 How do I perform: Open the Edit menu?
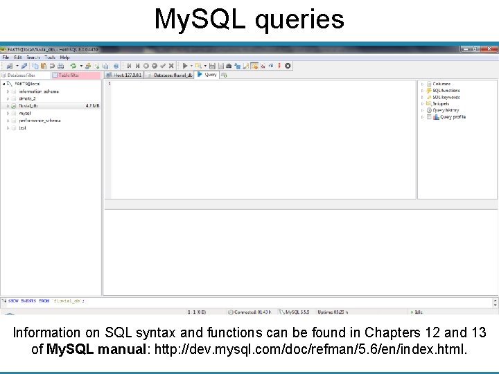(18, 57)
